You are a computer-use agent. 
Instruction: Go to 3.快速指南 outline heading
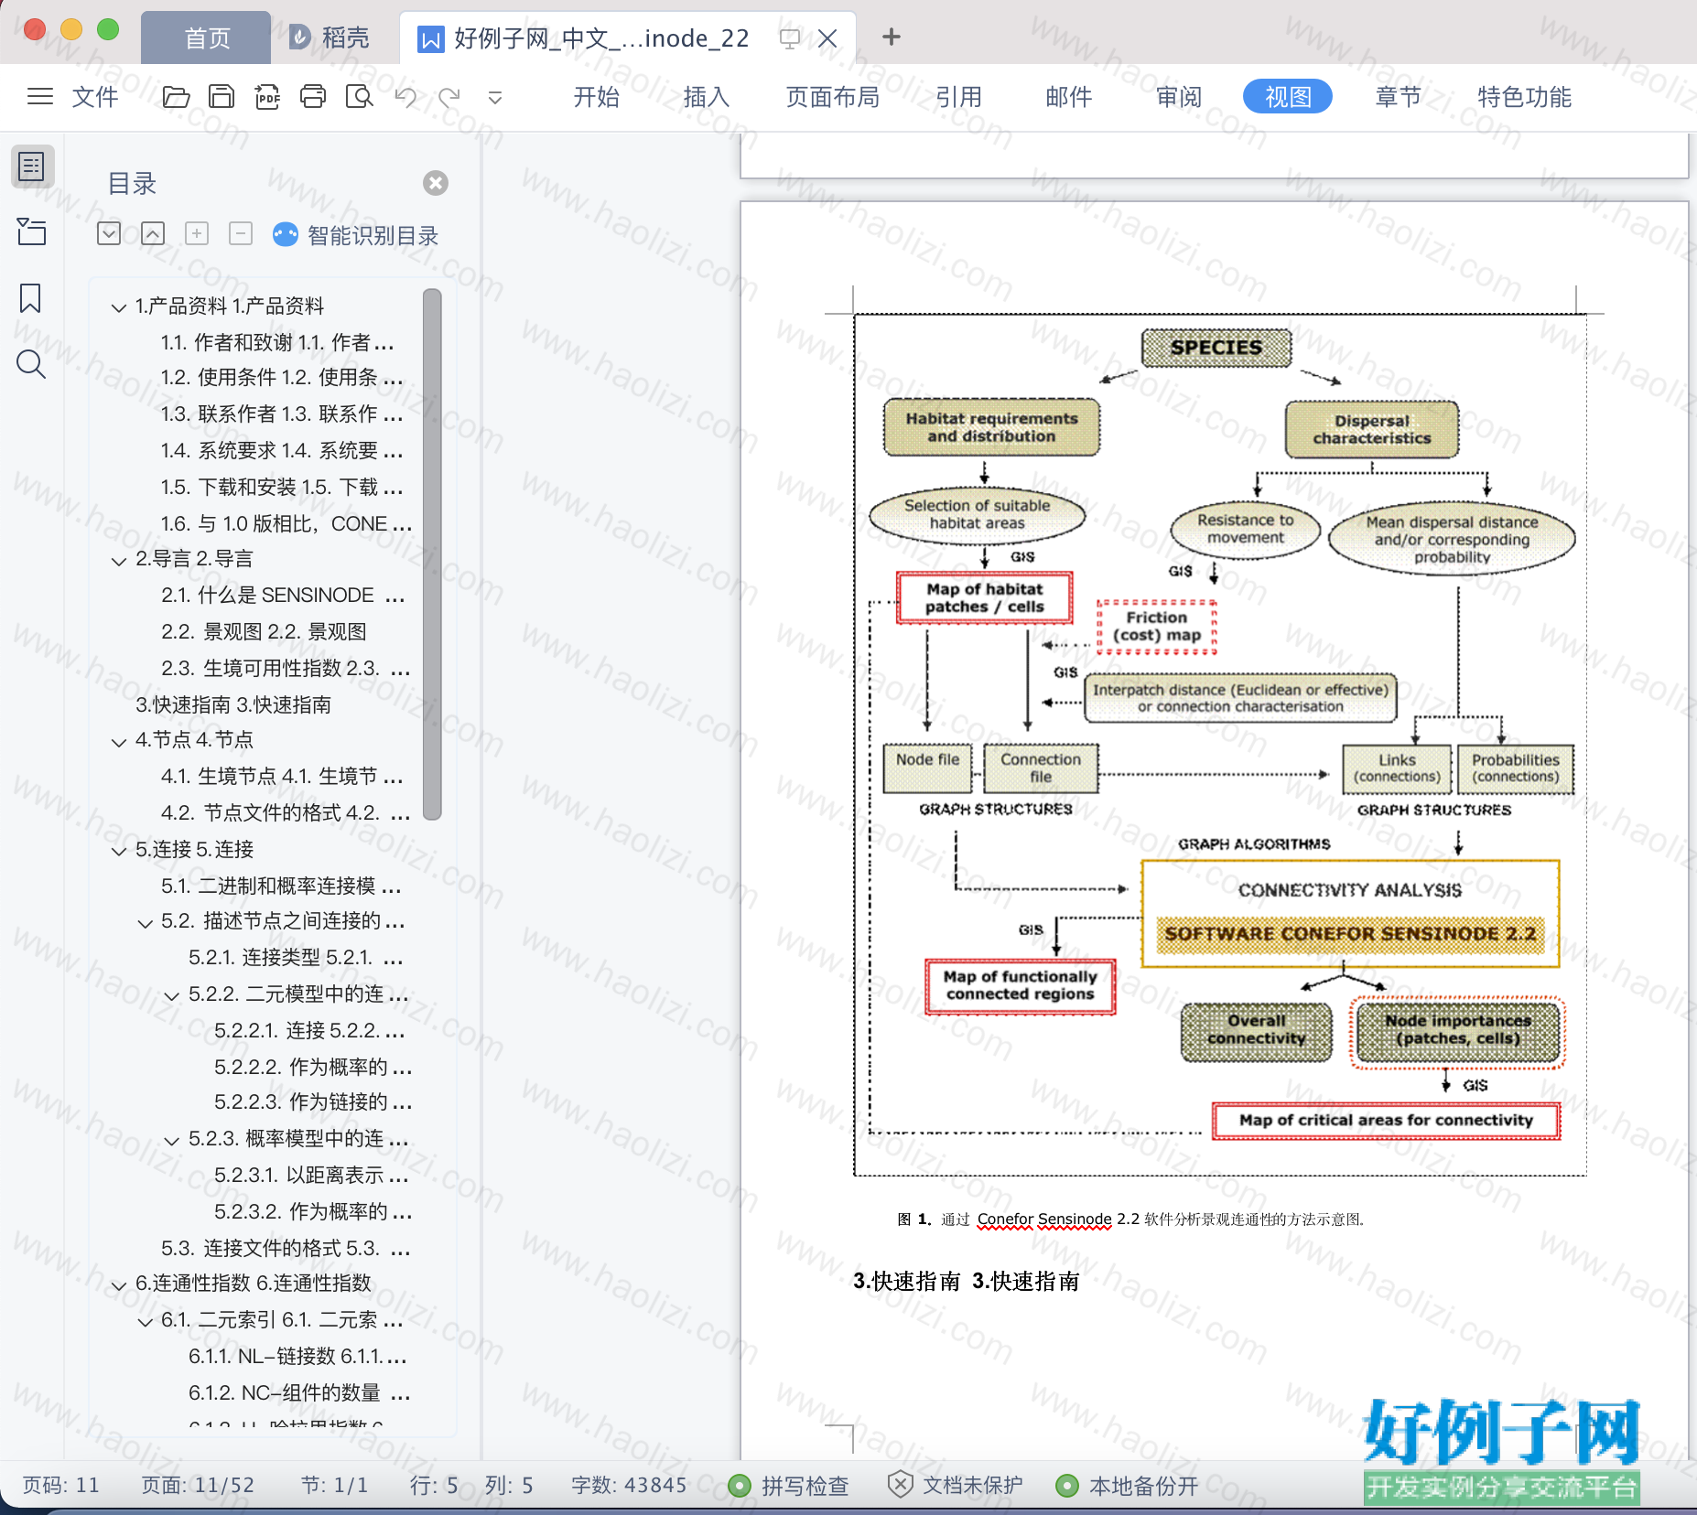coord(233,704)
